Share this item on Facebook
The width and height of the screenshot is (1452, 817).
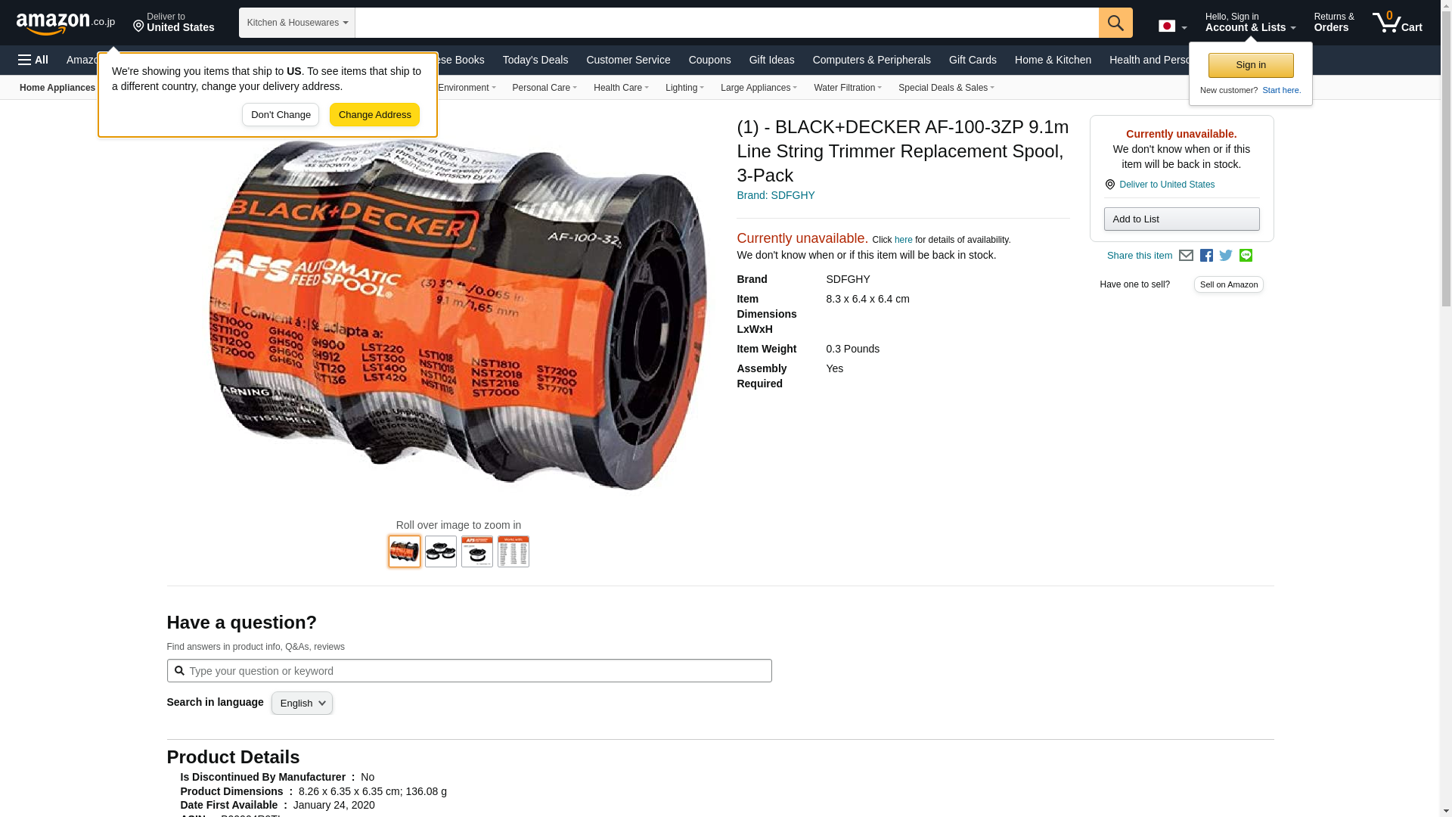click(1206, 256)
